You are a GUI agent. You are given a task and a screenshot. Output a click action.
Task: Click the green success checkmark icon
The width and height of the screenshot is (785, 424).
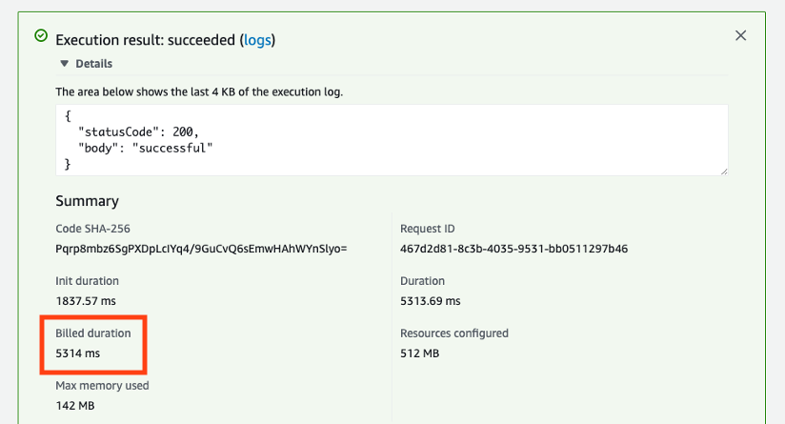point(40,35)
